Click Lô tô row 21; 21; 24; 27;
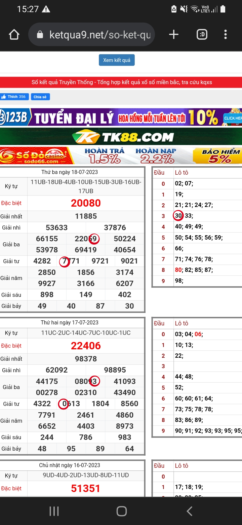Screen dimensions: 242x525 (194, 205)
